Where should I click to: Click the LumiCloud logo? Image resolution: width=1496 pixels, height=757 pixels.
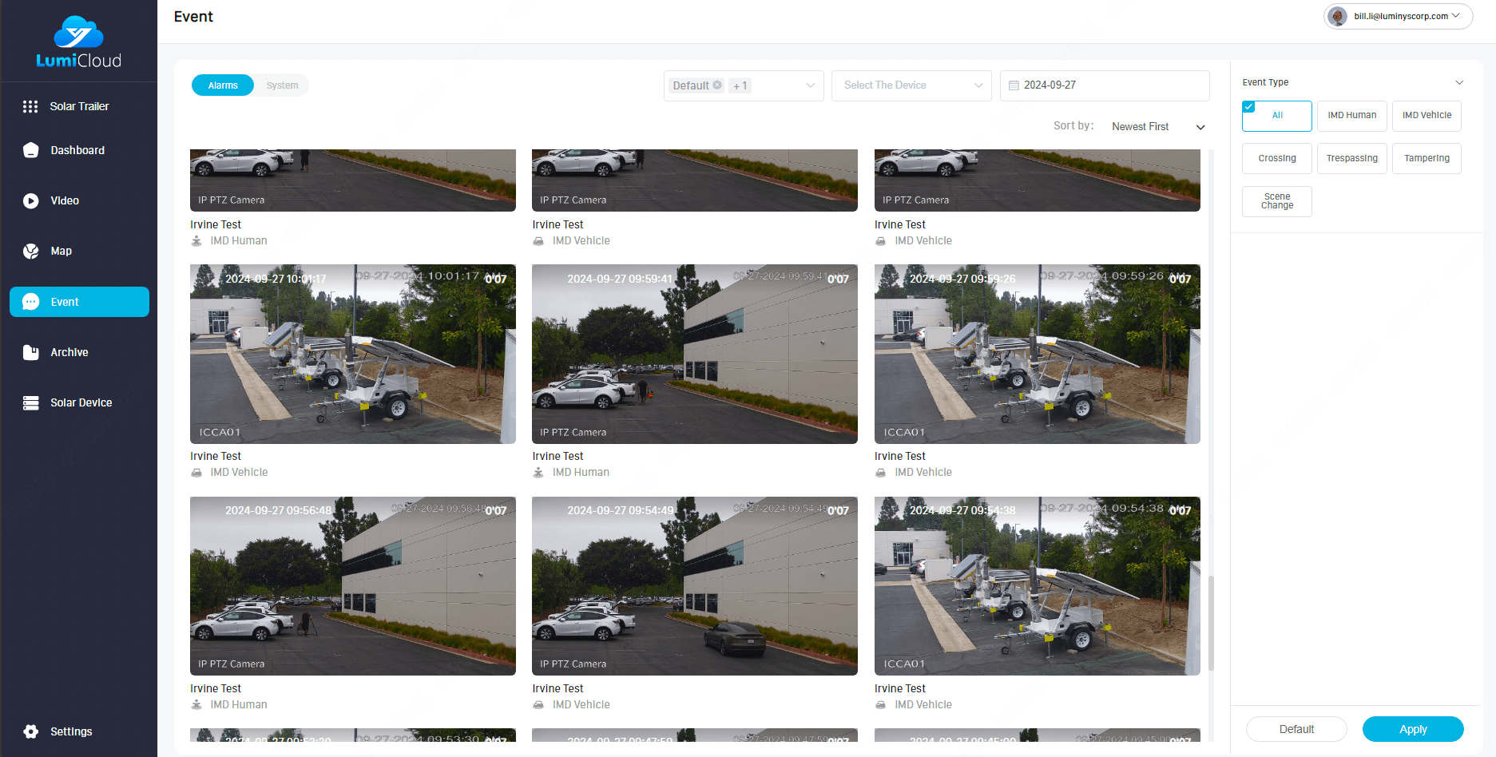(x=78, y=42)
